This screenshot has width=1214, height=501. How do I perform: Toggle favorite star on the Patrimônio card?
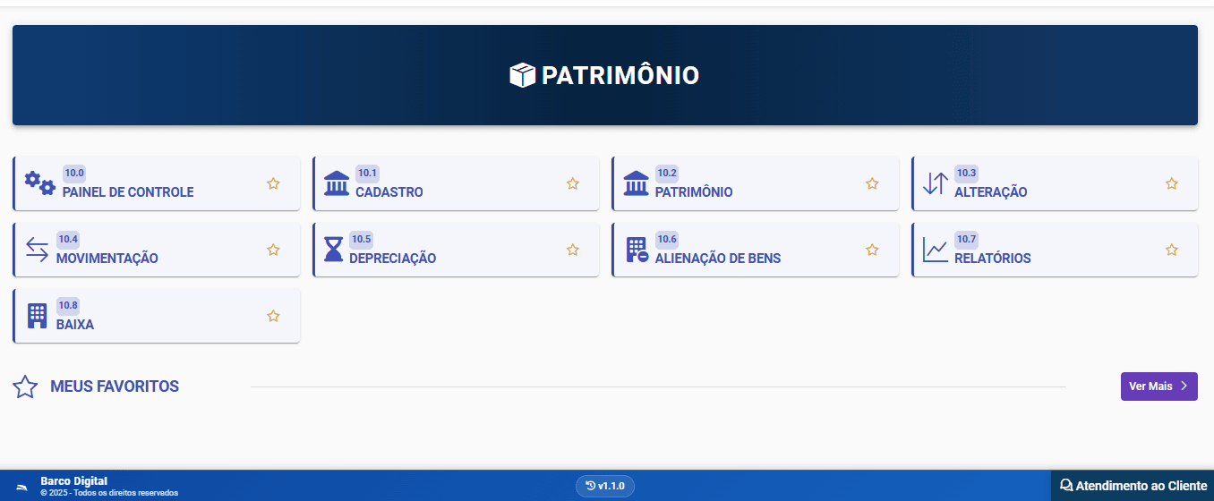coord(872,183)
